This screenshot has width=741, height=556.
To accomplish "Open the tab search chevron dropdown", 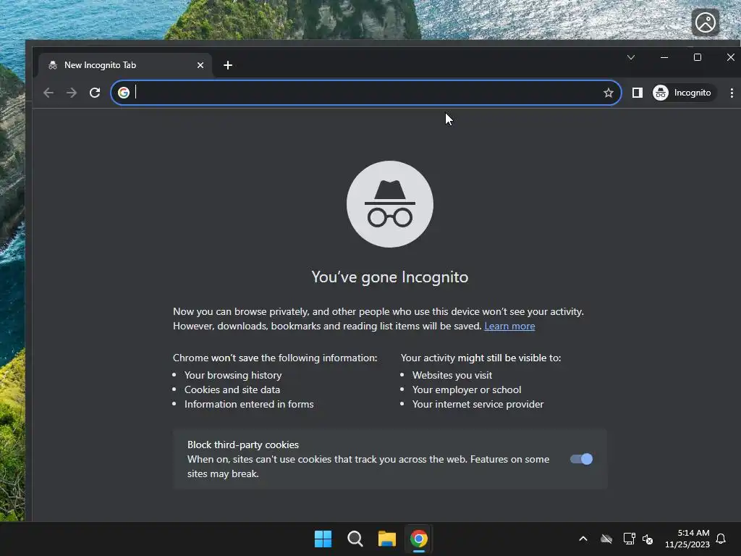I will [x=631, y=58].
